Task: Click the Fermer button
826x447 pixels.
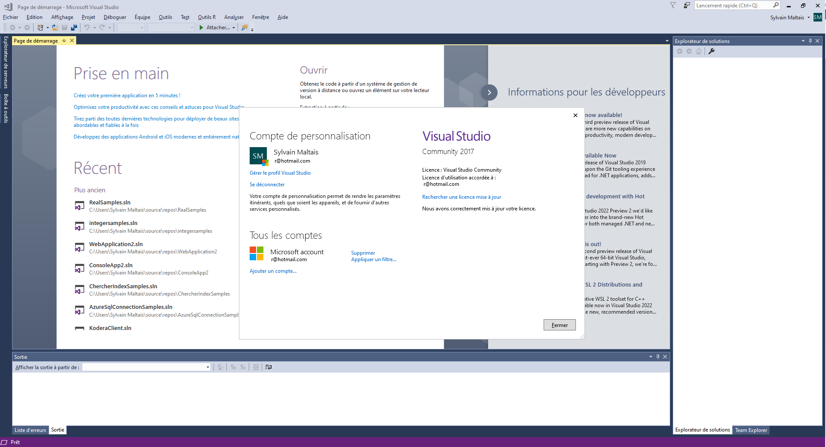Action: coord(559,325)
